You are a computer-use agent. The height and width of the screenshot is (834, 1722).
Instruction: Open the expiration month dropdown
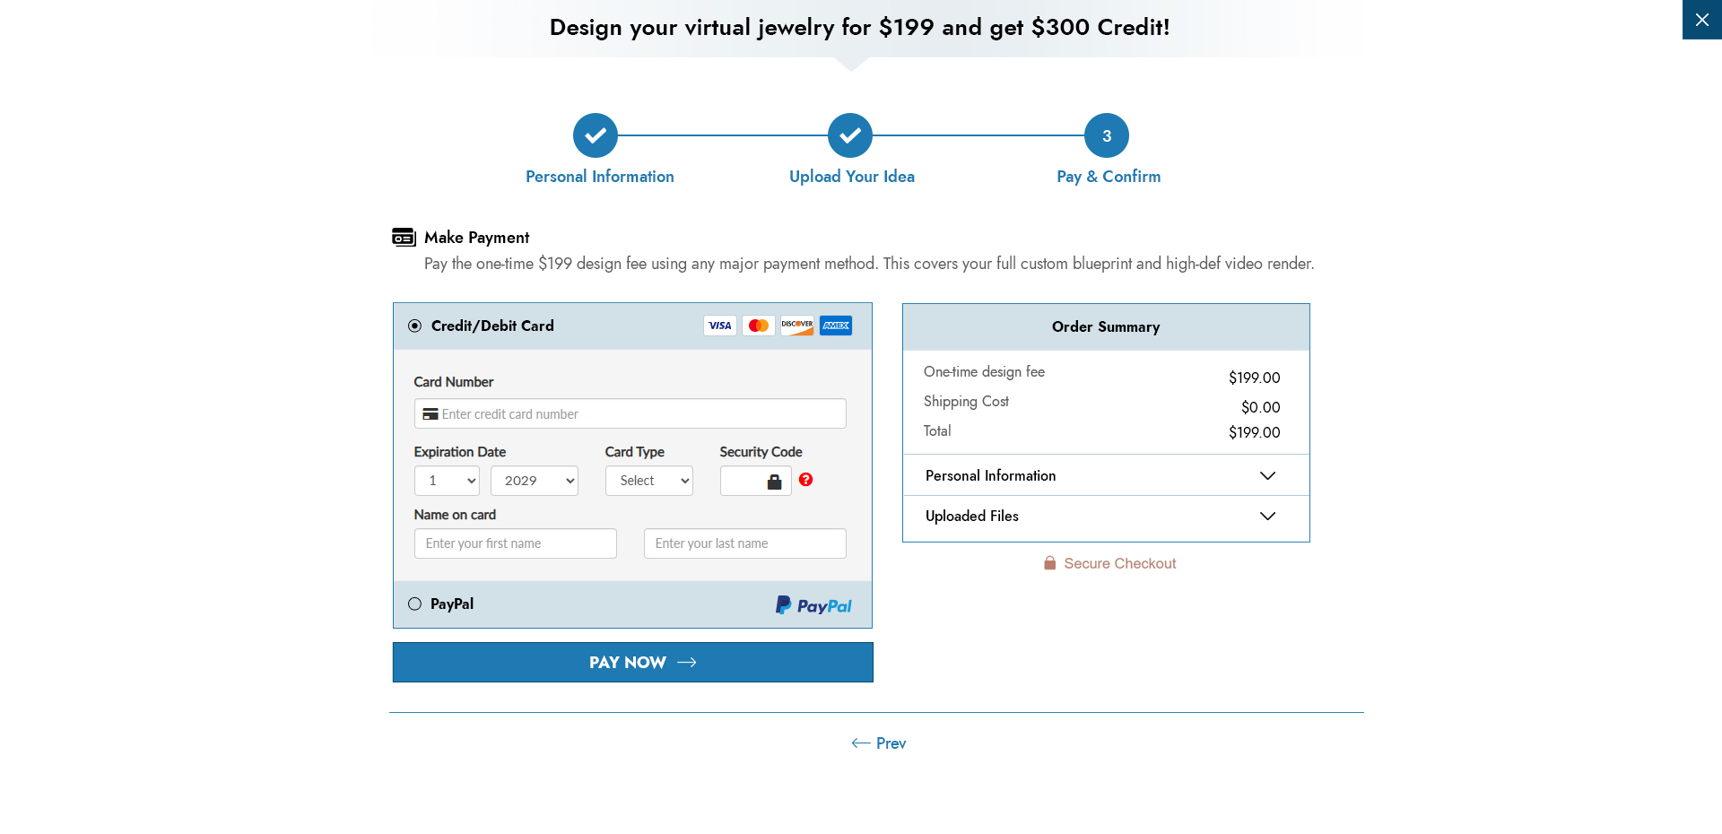pyautogui.click(x=447, y=481)
